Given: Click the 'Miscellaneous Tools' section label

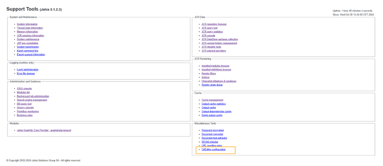Looking at the screenshot, I should click(205, 123).
